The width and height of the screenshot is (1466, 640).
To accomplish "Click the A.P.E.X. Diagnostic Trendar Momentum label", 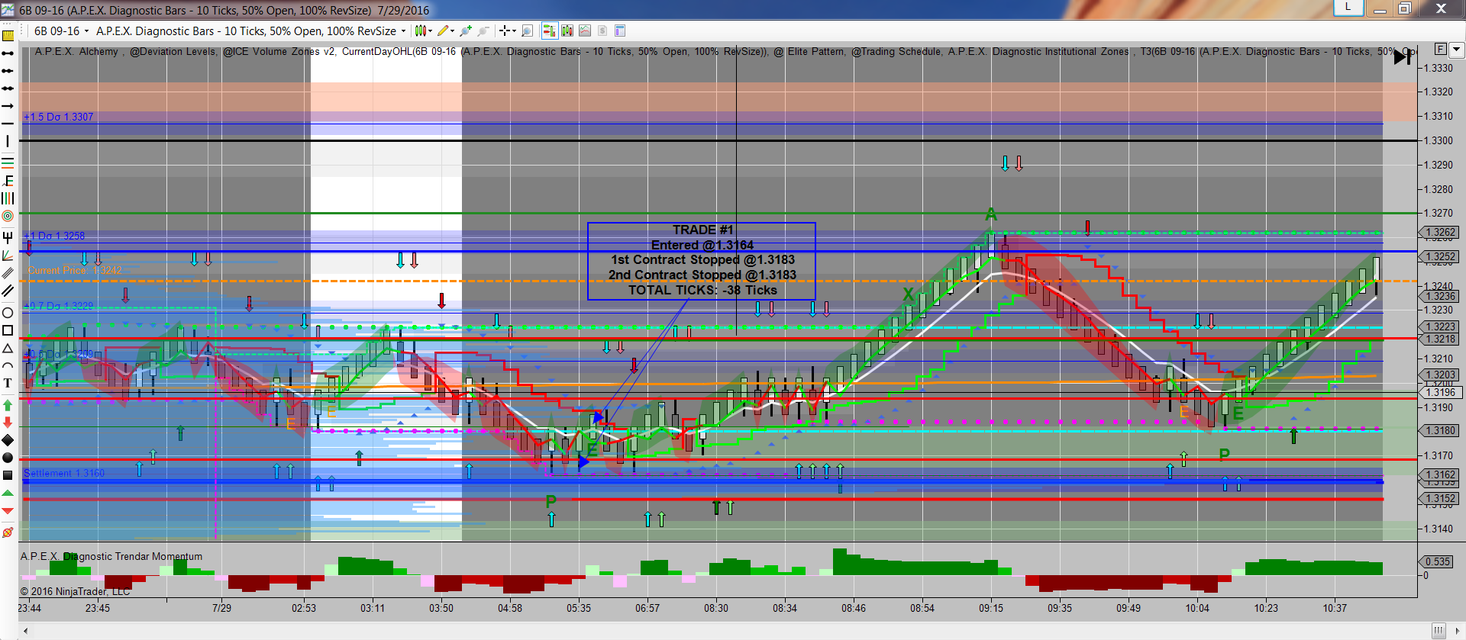I will click(111, 557).
